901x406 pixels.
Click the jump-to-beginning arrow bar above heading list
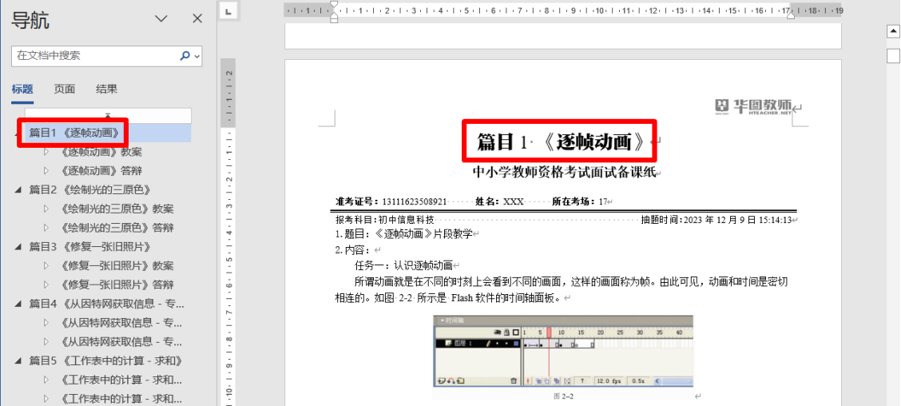coord(109,115)
